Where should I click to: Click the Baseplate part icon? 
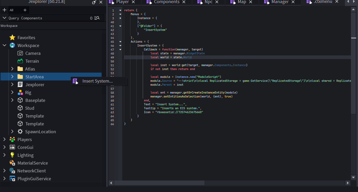click(20, 100)
